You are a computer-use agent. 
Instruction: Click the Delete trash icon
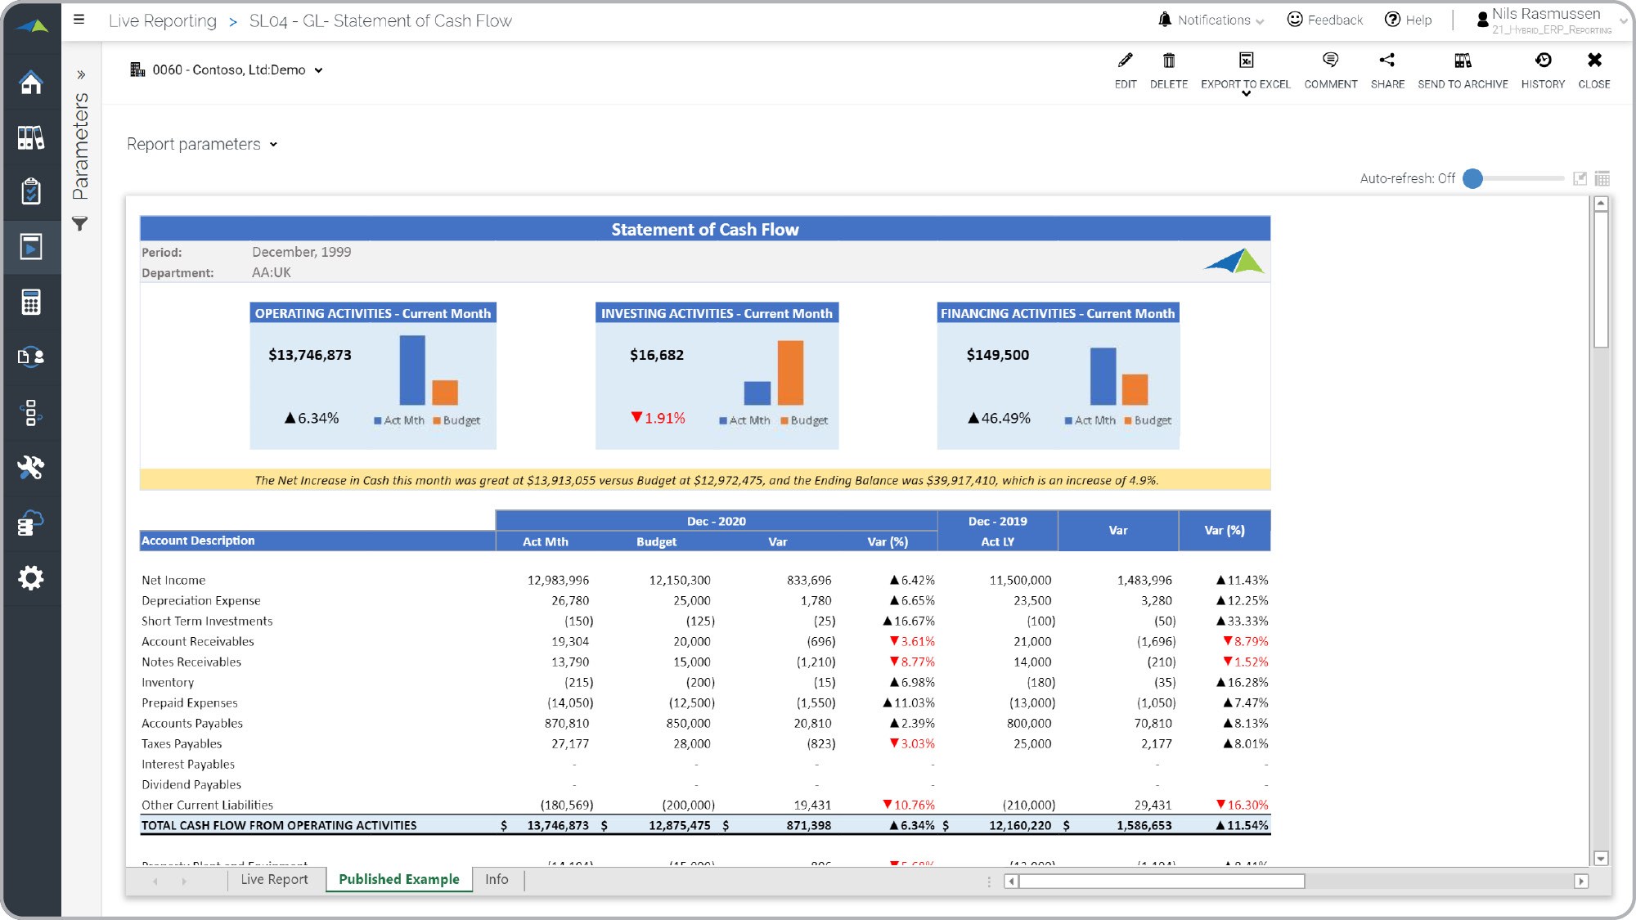click(x=1168, y=61)
